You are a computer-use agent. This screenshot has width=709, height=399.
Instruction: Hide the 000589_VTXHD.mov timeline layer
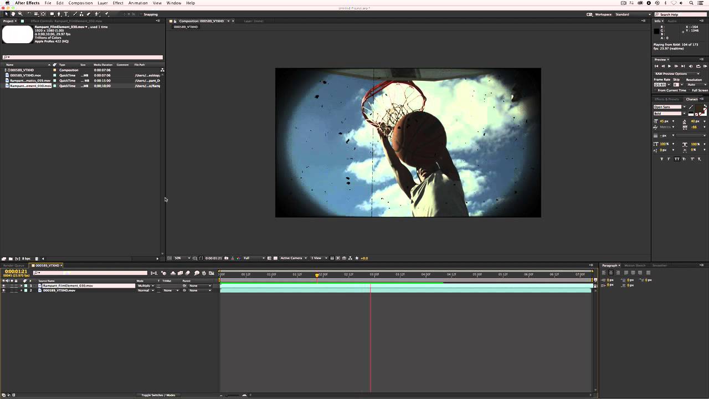(3, 290)
